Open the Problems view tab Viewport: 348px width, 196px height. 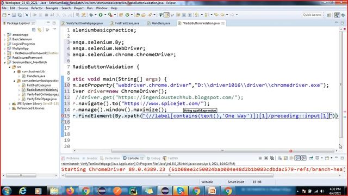(71, 158)
